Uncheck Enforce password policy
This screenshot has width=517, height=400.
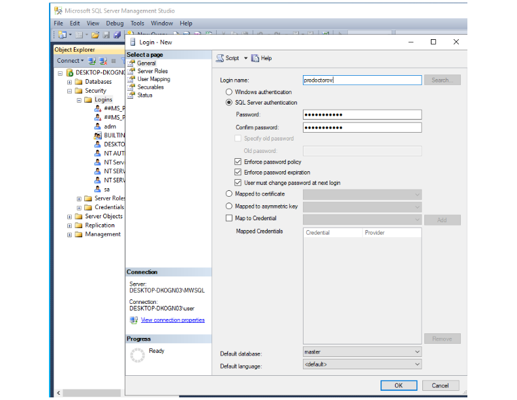238,162
